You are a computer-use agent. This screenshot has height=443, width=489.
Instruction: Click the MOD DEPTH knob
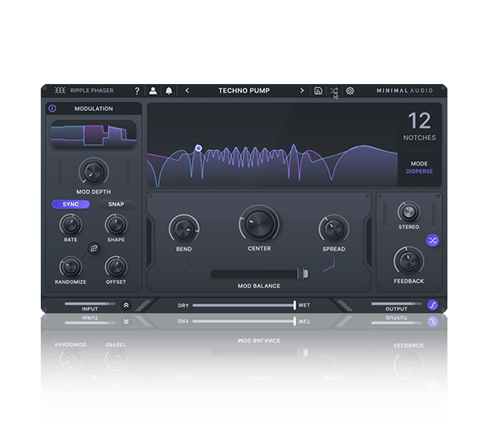pyautogui.click(x=94, y=172)
